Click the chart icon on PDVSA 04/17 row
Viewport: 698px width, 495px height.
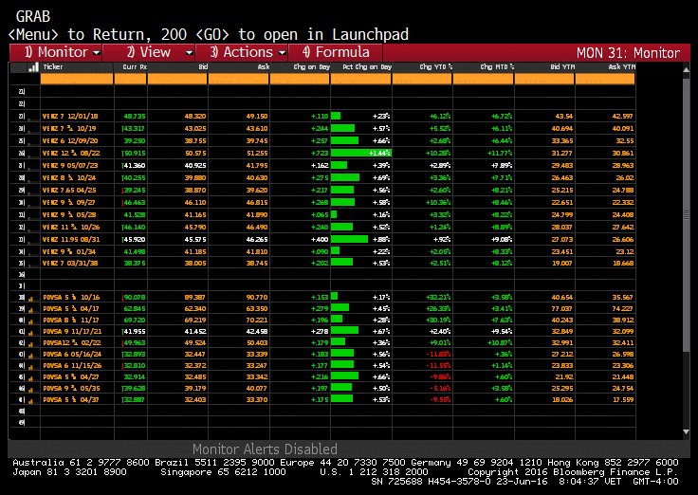[30, 309]
